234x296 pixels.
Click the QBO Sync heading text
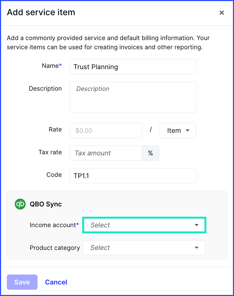click(x=46, y=204)
